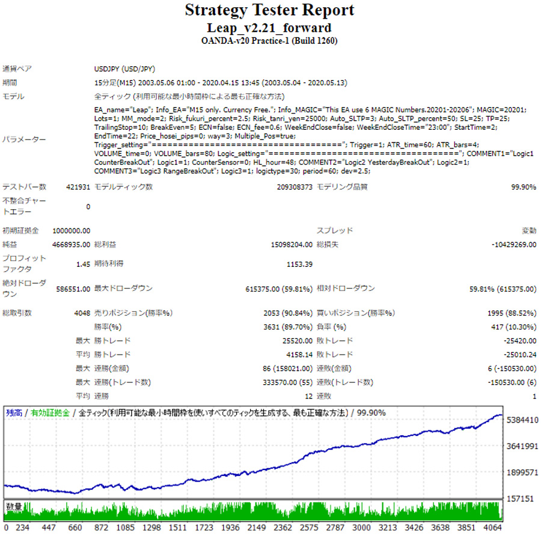
Task: Click the 期間 label
Action: (10, 82)
